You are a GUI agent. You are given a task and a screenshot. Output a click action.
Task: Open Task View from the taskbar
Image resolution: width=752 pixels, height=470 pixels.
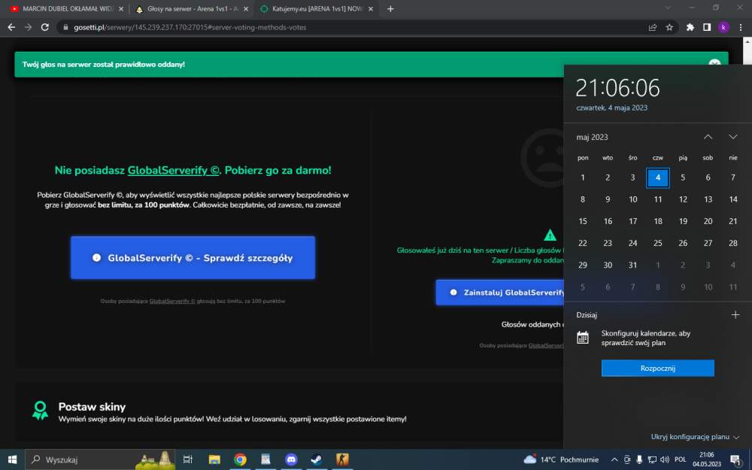(x=188, y=459)
